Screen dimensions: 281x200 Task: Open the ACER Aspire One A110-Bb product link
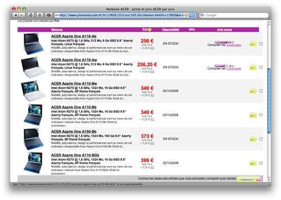coord(74,107)
